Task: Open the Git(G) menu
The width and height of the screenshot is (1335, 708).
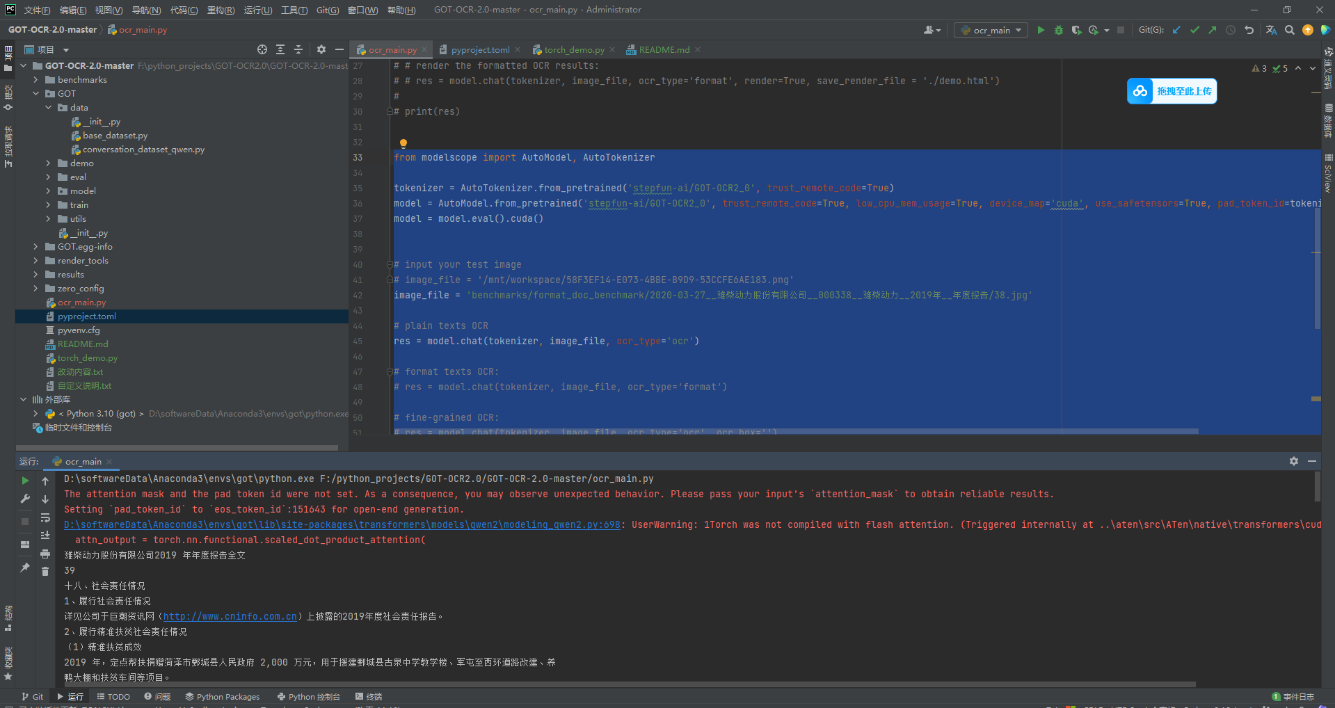Action: (x=327, y=10)
